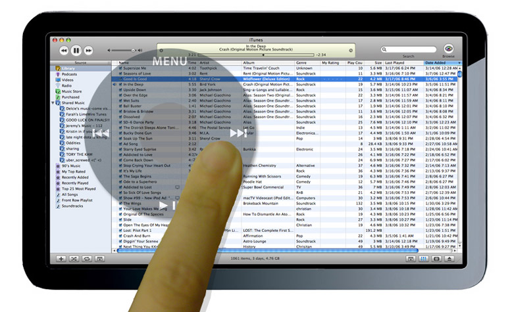Click the vertical scrollbar down arrow
510x312 pixels.
(x=459, y=247)
